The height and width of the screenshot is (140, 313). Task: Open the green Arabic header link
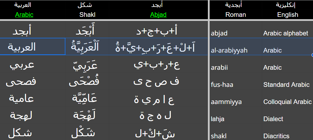click(x=24, y=15)
